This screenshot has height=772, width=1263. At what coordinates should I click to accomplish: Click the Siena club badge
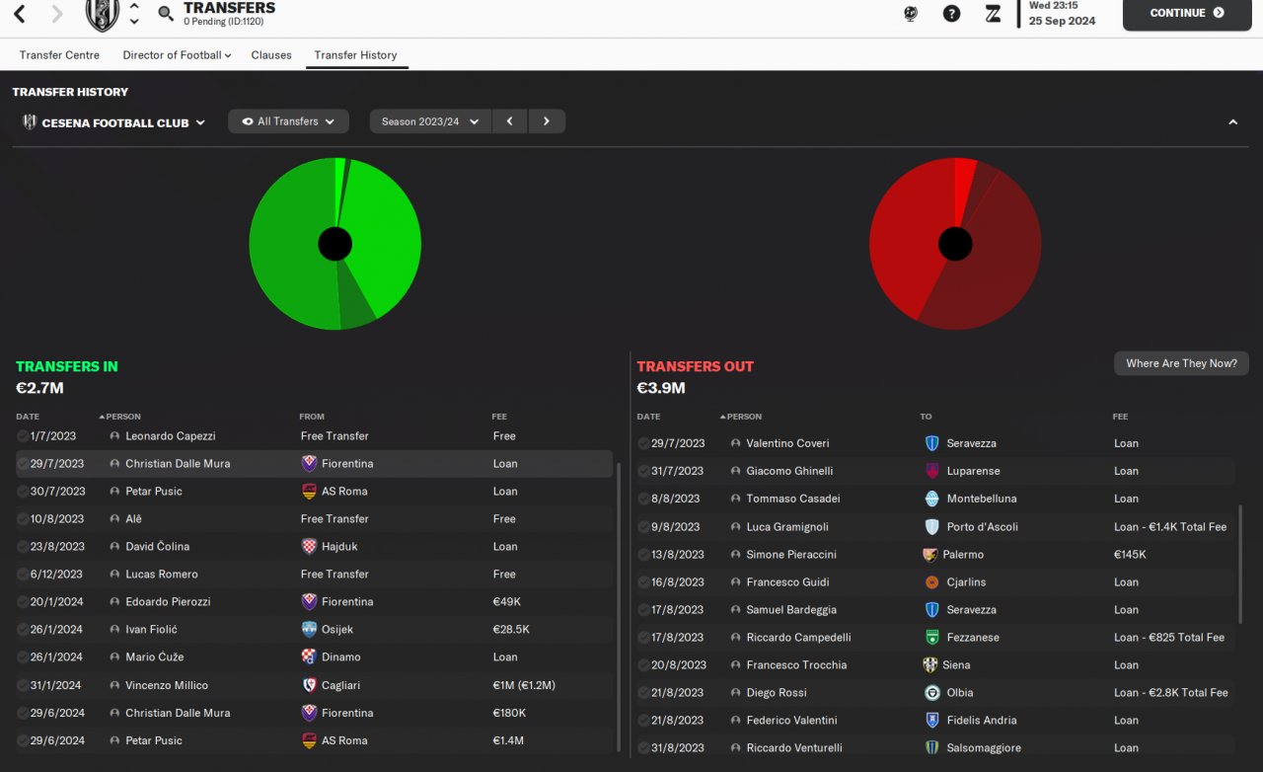929,665
